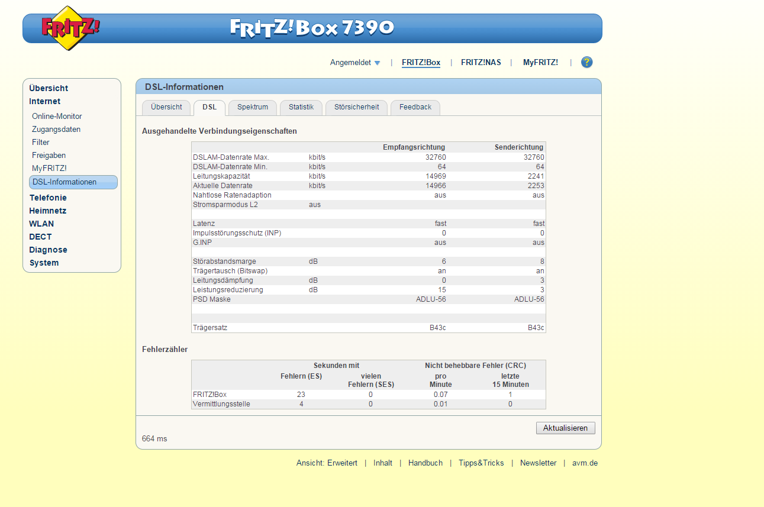Open DECT in the sidebar
Image resolution: width=764 pixels, height=507 pixels.
pyautogui.click(x=40, y=237)
